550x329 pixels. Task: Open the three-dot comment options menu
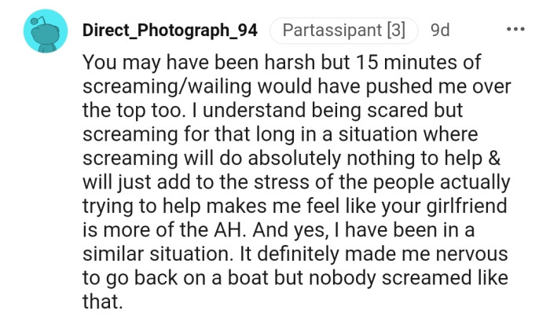(515, 31)
